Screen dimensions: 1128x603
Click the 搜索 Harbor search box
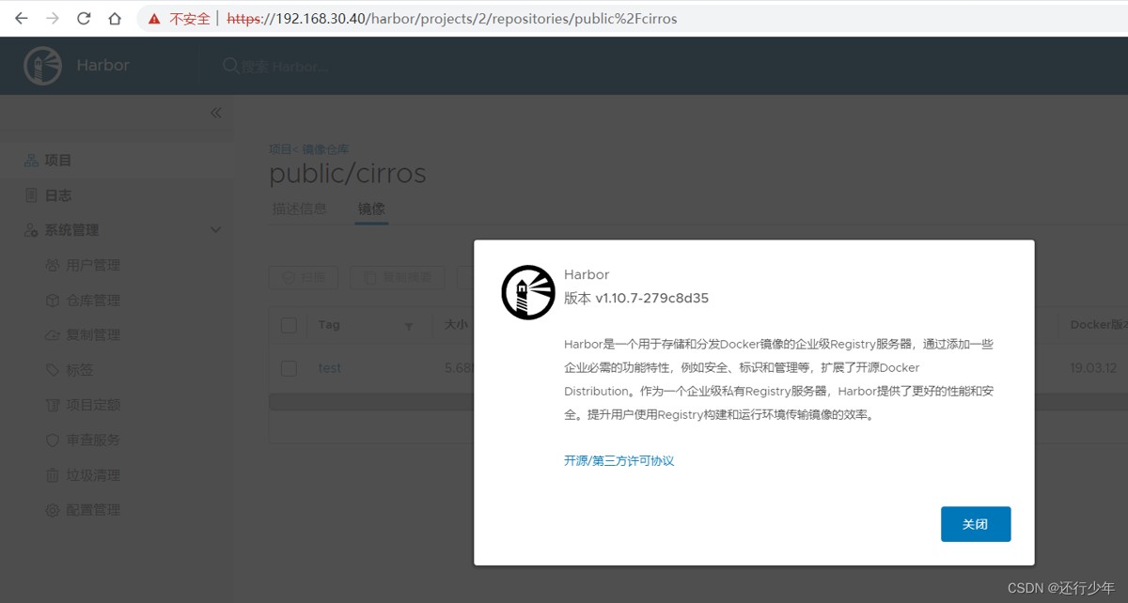pos(286,67)
